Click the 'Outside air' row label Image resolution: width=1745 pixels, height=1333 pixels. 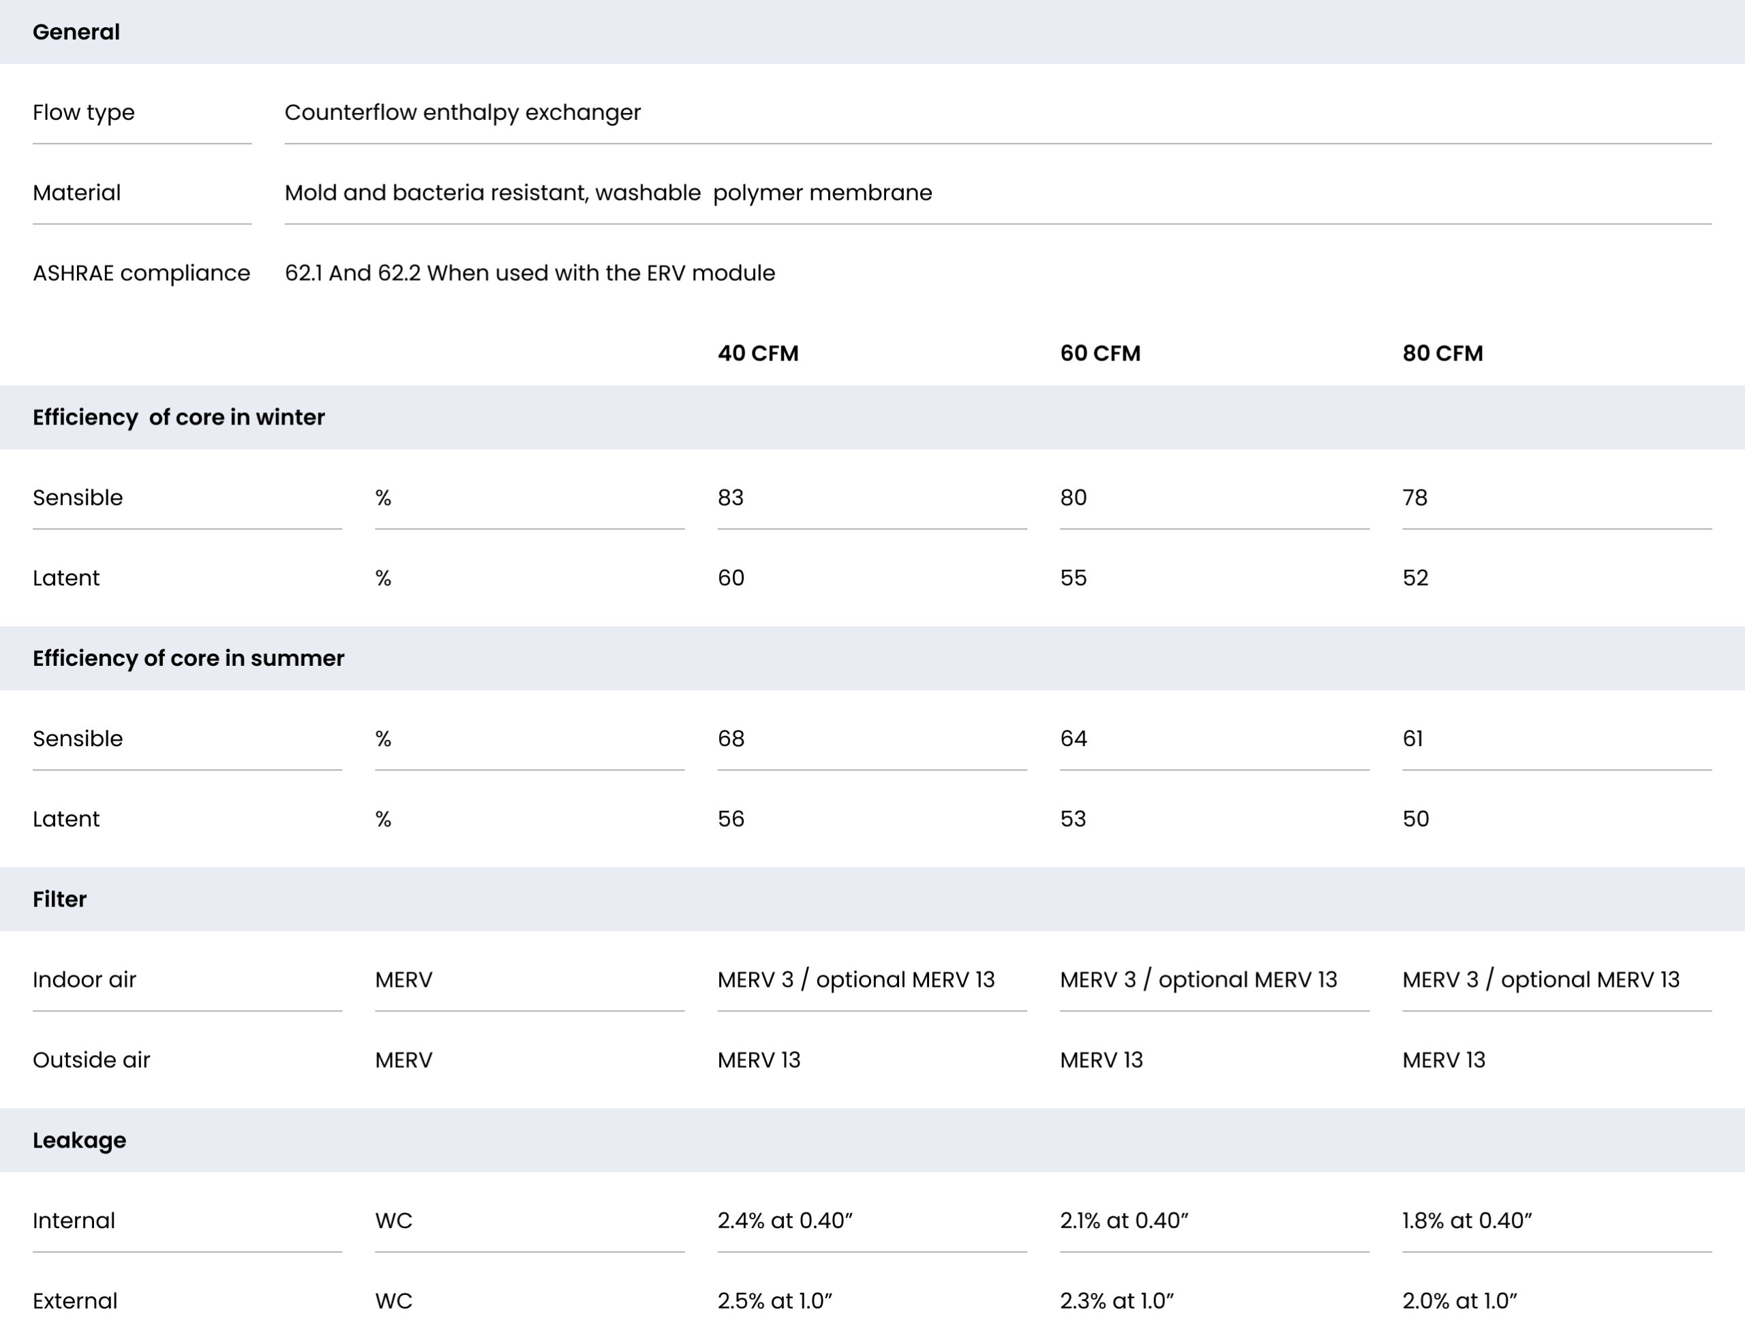pos(91,1060)
